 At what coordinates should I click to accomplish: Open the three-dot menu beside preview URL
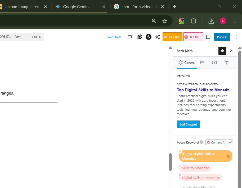pos(223,84)
